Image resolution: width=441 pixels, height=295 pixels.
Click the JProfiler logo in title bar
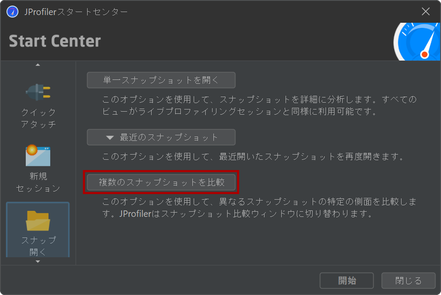[x=12, y=12]
